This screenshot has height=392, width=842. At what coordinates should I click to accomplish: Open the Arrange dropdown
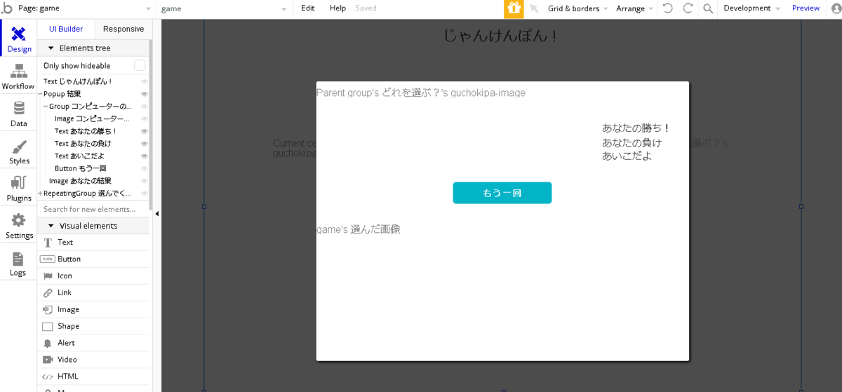[x=634, y=8]
